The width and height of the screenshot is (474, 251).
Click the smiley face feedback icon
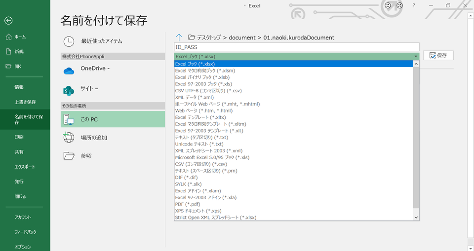388,5
